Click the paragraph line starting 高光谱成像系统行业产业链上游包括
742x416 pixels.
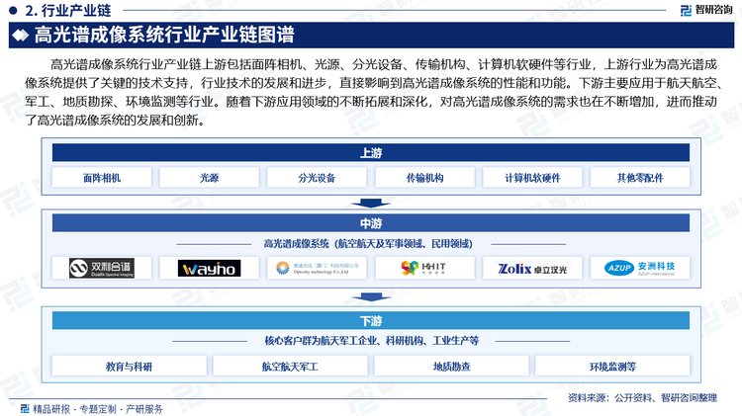pos(384,64)
